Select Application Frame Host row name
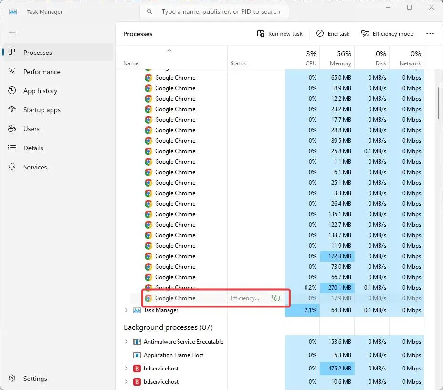 pos(173,355)
